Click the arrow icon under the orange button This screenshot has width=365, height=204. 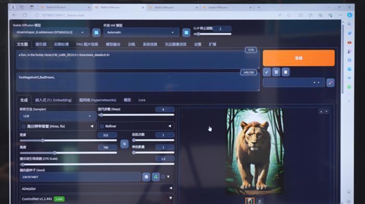267,72
